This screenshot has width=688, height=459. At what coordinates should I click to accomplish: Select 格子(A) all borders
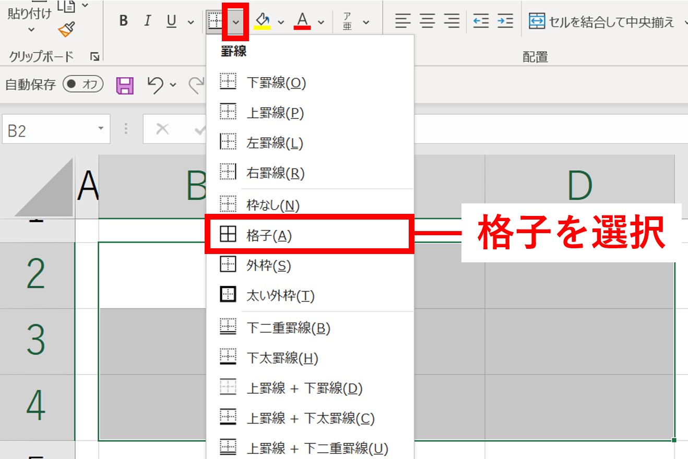click(x=310, y=236)
